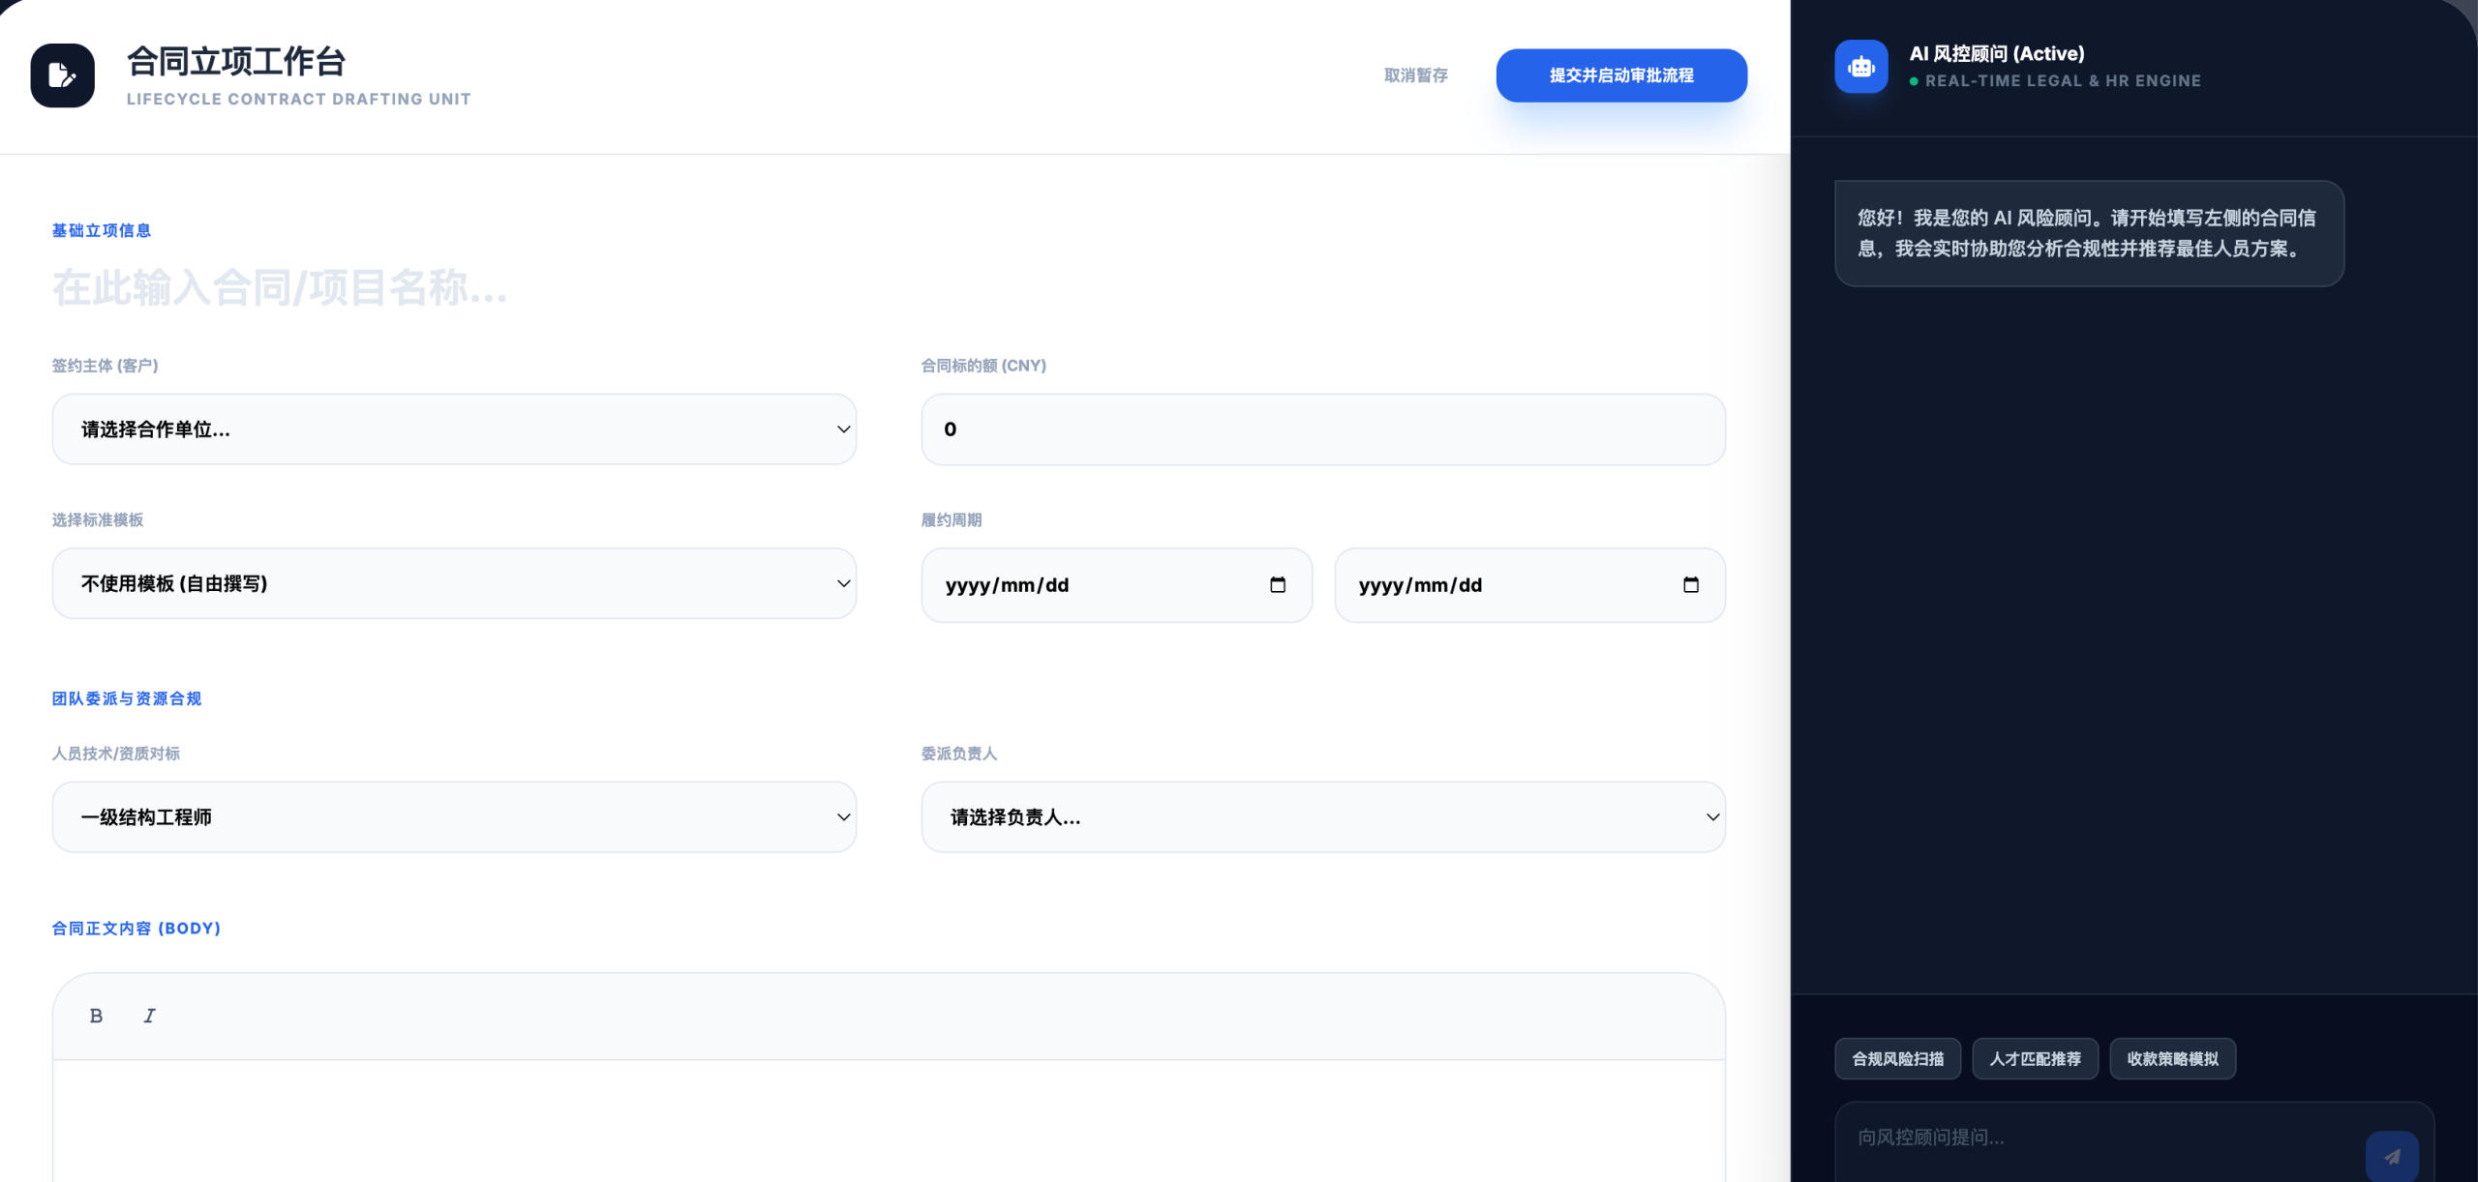Screen dimensions: 2478x1182
Task: Click into the contract body text area
Action: coord(889,1122)
